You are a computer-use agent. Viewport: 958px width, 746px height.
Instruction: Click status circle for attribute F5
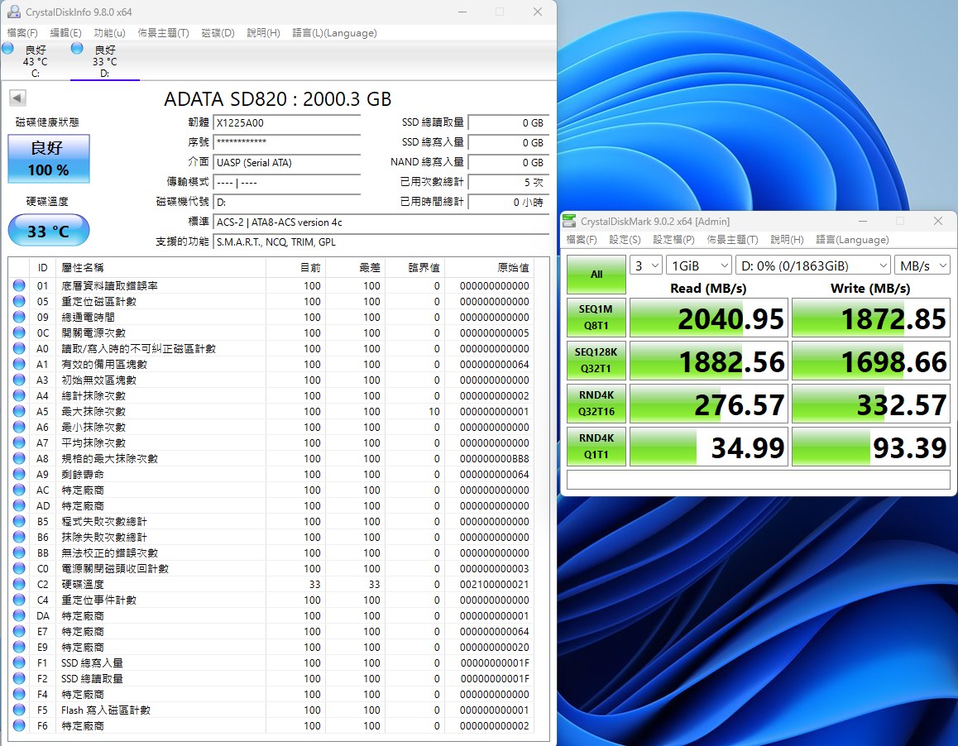coord(19,710)
